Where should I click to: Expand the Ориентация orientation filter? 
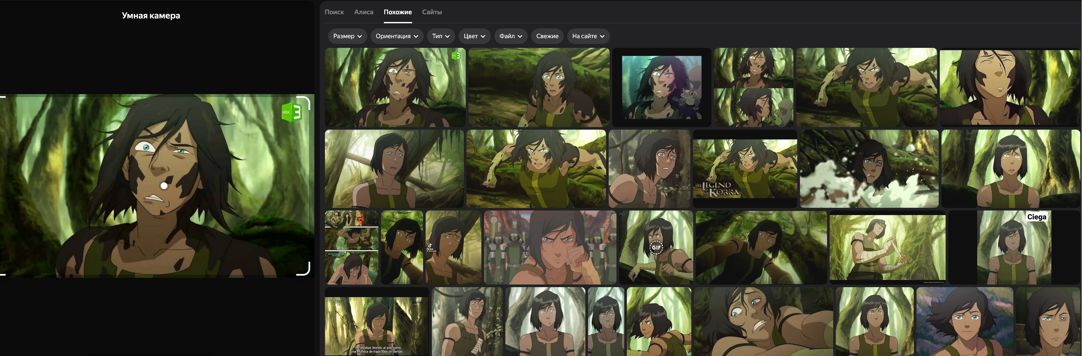[x=397, y=36]
